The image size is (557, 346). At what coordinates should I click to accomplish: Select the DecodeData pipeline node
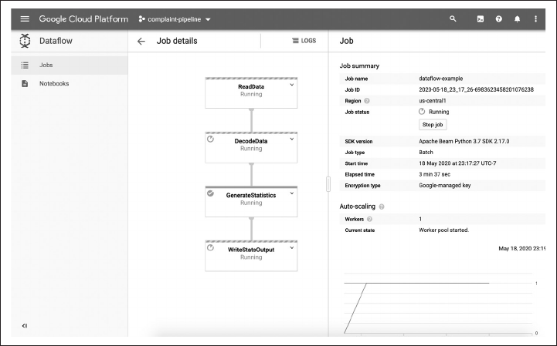[x=251, y=147]
